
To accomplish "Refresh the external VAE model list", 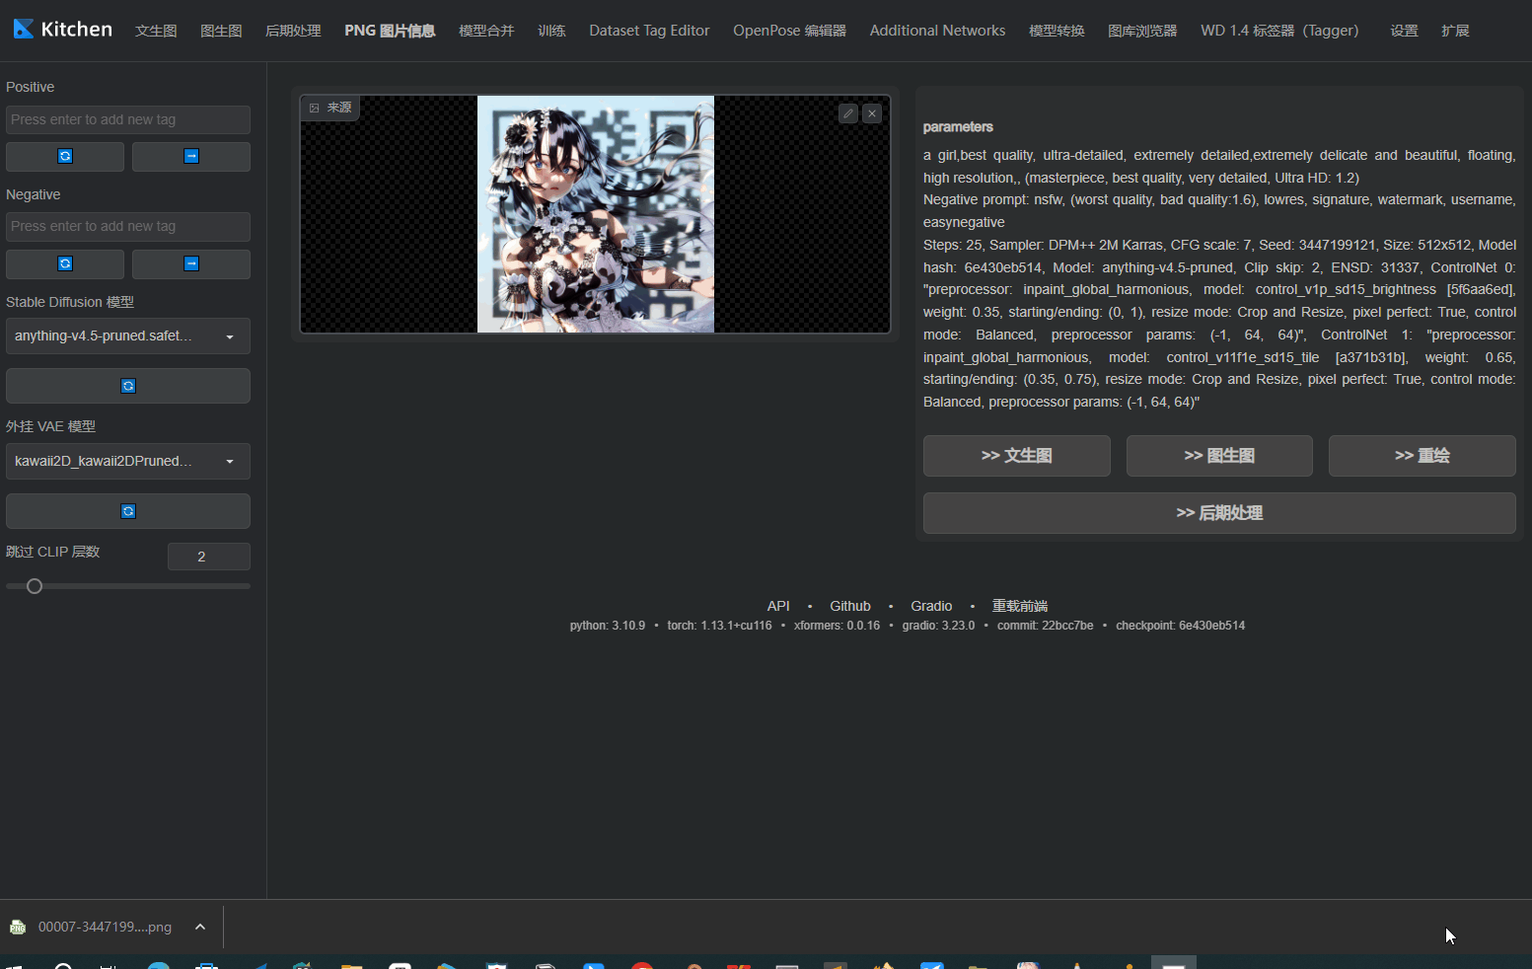I will [128, 511].
